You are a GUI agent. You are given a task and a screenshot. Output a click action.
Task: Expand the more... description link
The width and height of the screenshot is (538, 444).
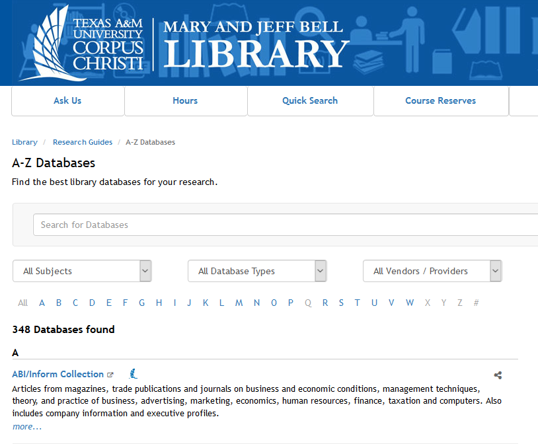[x=26, y=426]
